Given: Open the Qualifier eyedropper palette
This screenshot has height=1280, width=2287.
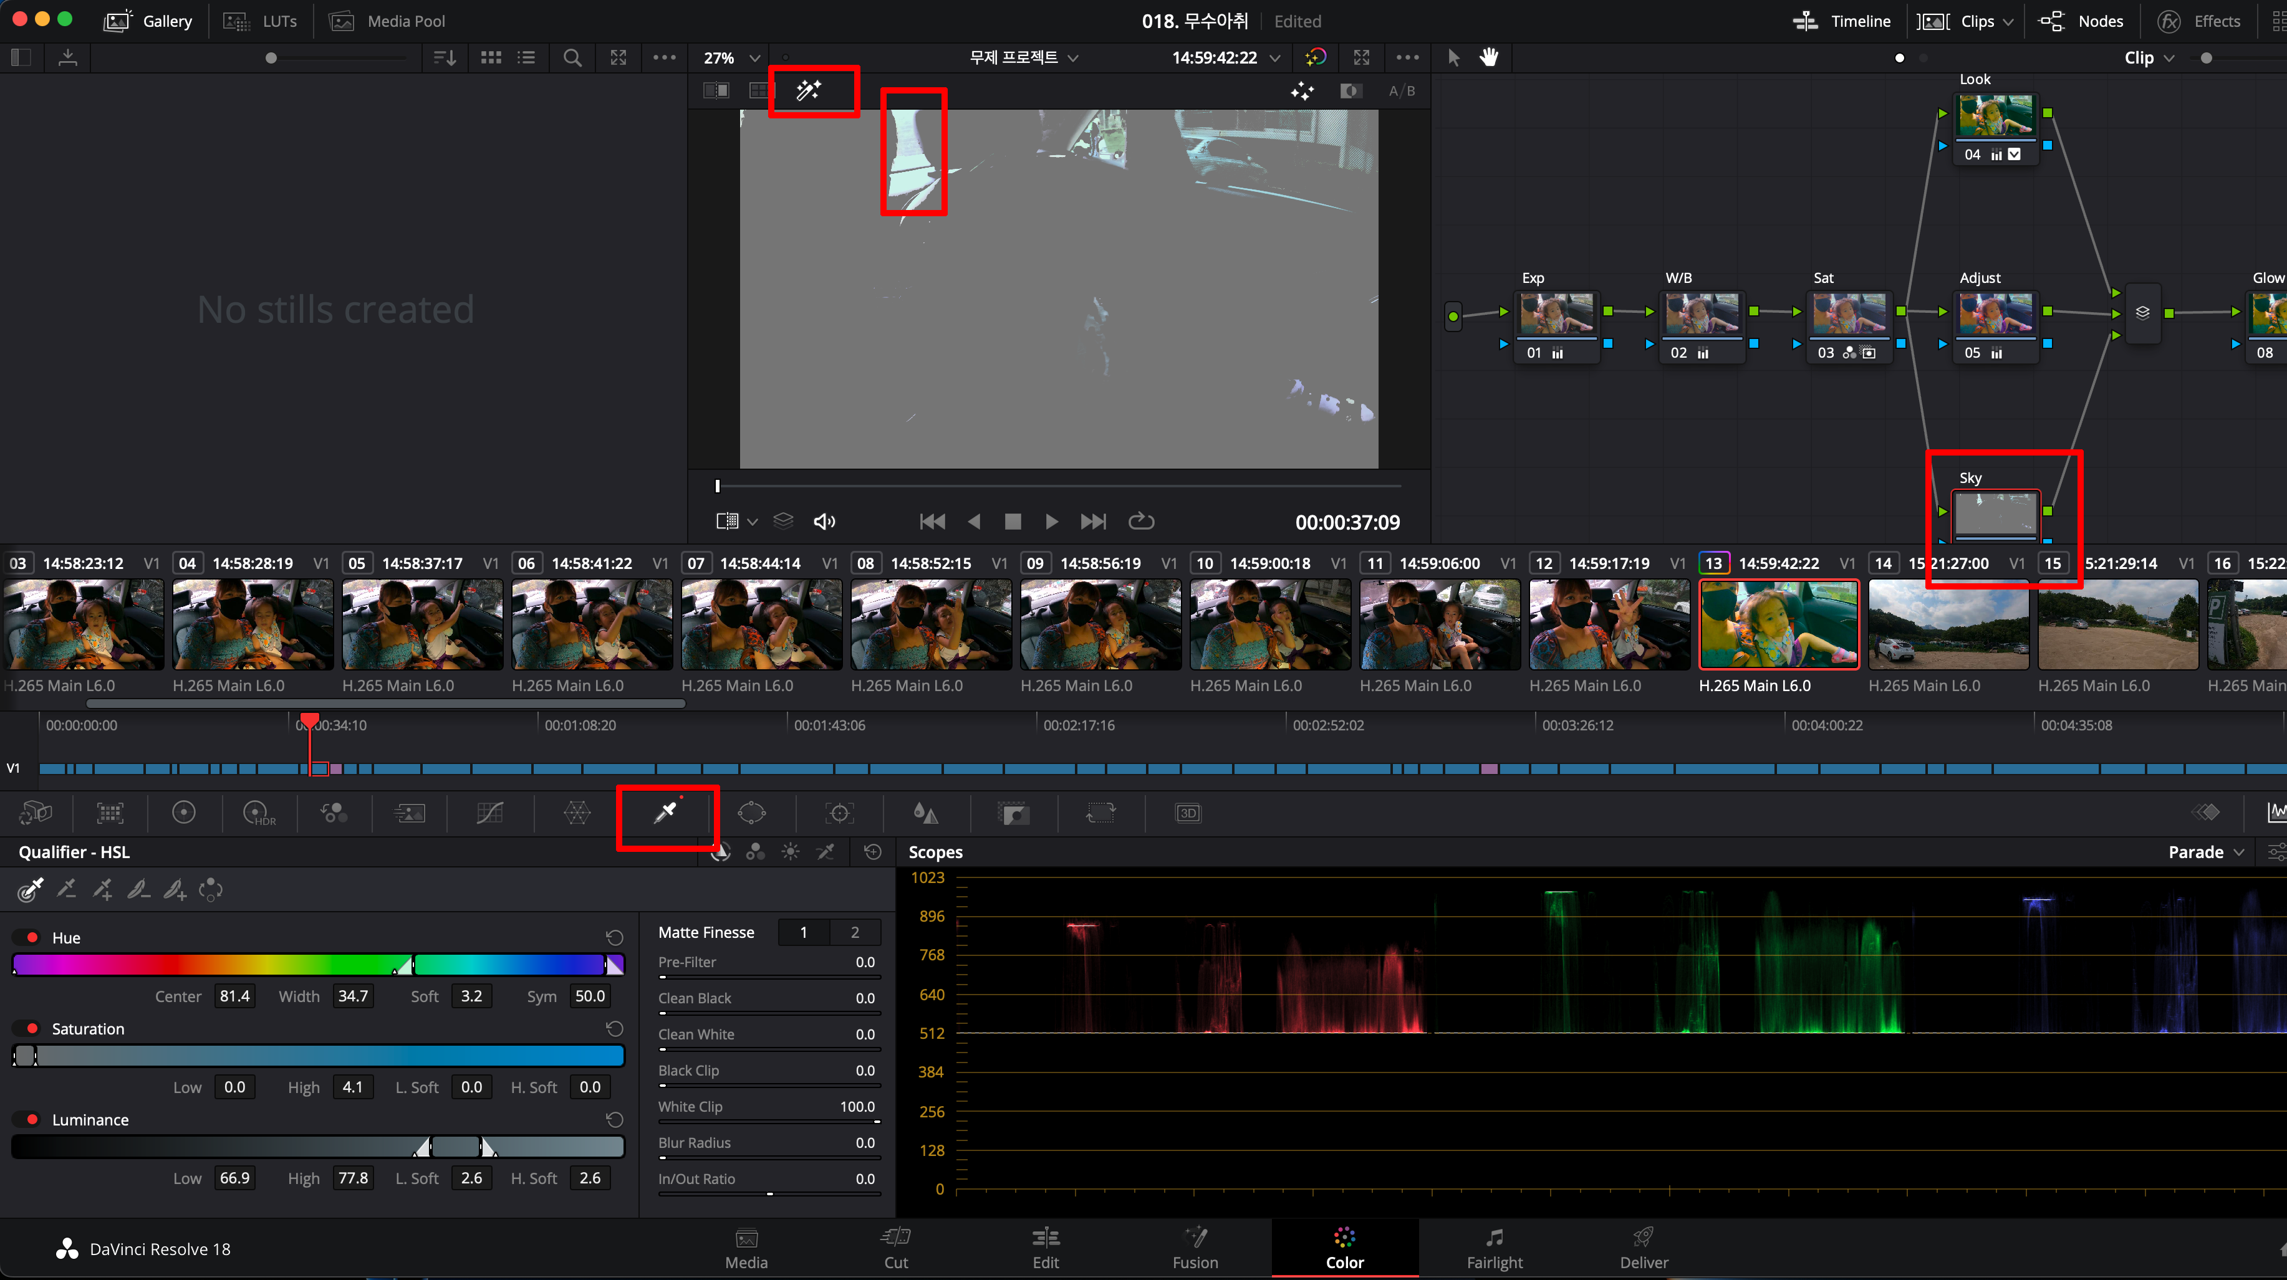Looking at the screenshot, I should coord(665,813).
